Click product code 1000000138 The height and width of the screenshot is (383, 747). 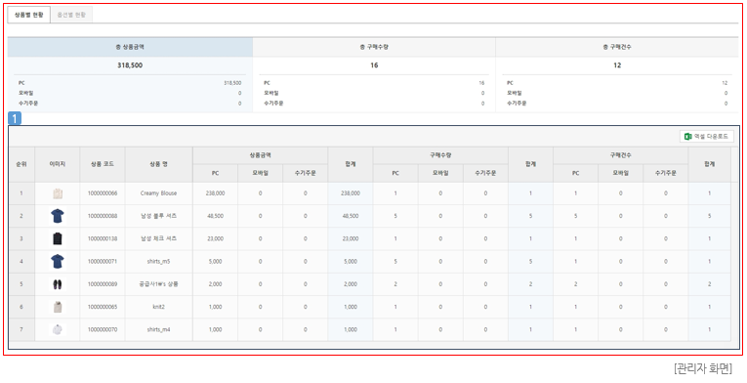point(103,239)
